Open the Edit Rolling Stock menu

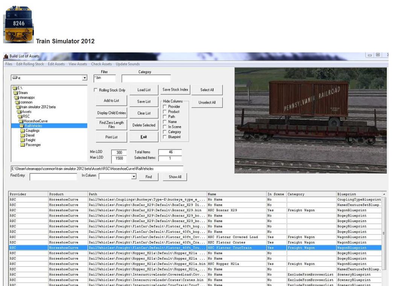point(30,64)
